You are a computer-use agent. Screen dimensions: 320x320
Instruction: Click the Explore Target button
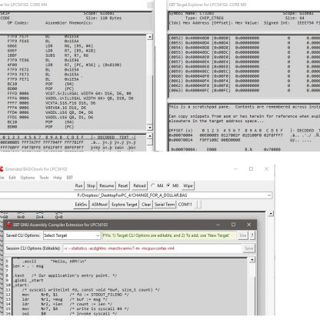pyautogui.click(x=125, y=205)
